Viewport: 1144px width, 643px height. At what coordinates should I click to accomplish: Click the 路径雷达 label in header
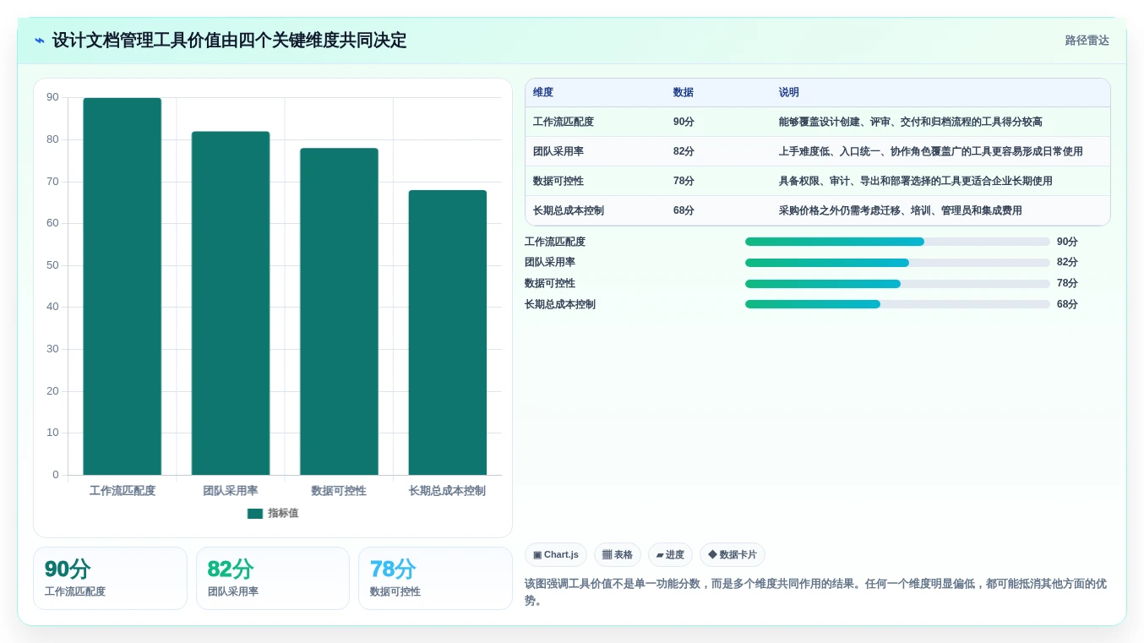pos(1087,41)
